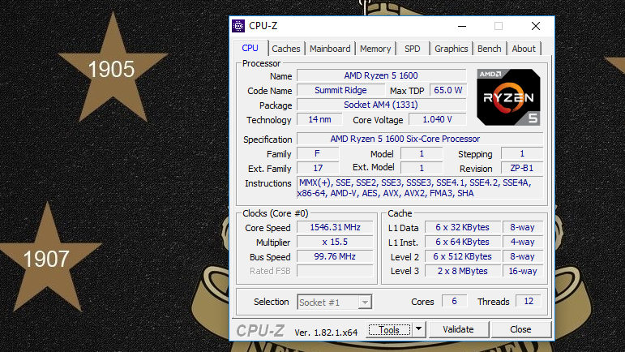
Task: Select the Memory tab
Action: (375, 49)
